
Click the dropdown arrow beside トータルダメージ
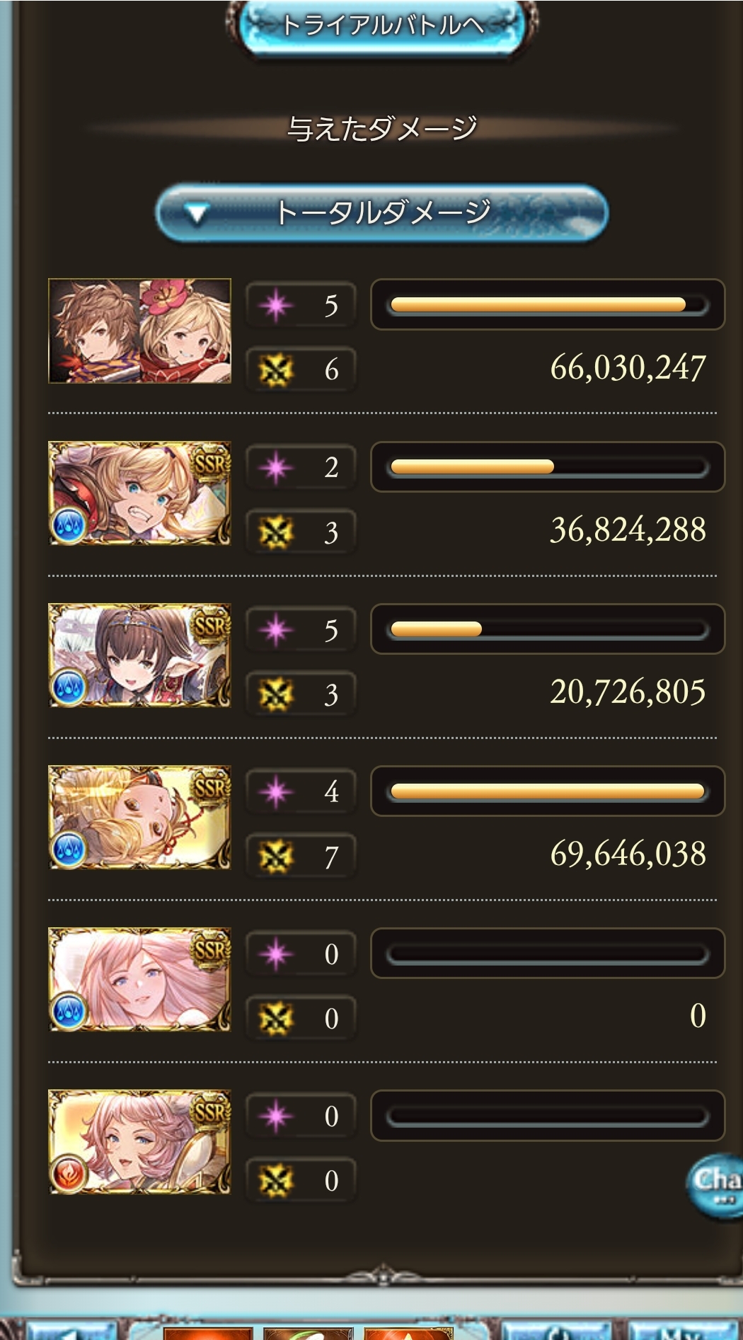tap(195, 213)
